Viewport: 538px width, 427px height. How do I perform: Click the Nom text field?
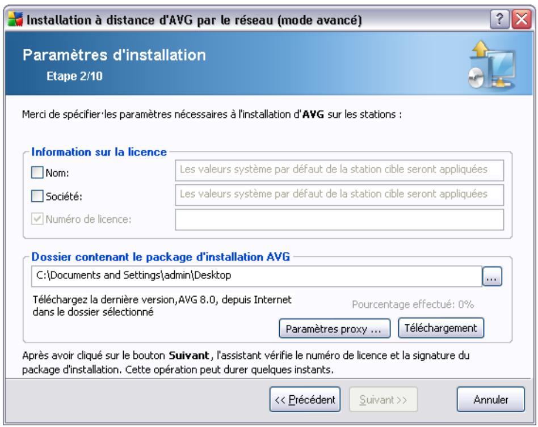pos(339,170)
